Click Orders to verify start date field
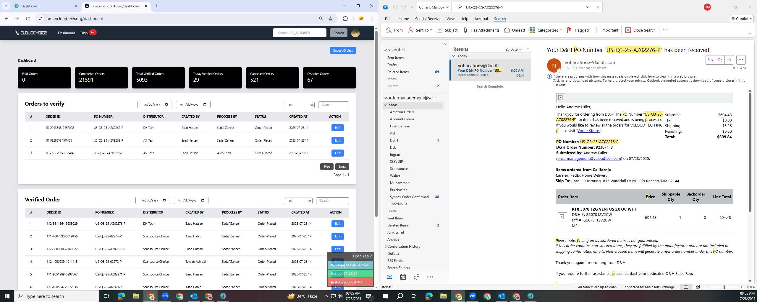The image size is (757, 302). (x=155, y=104)
